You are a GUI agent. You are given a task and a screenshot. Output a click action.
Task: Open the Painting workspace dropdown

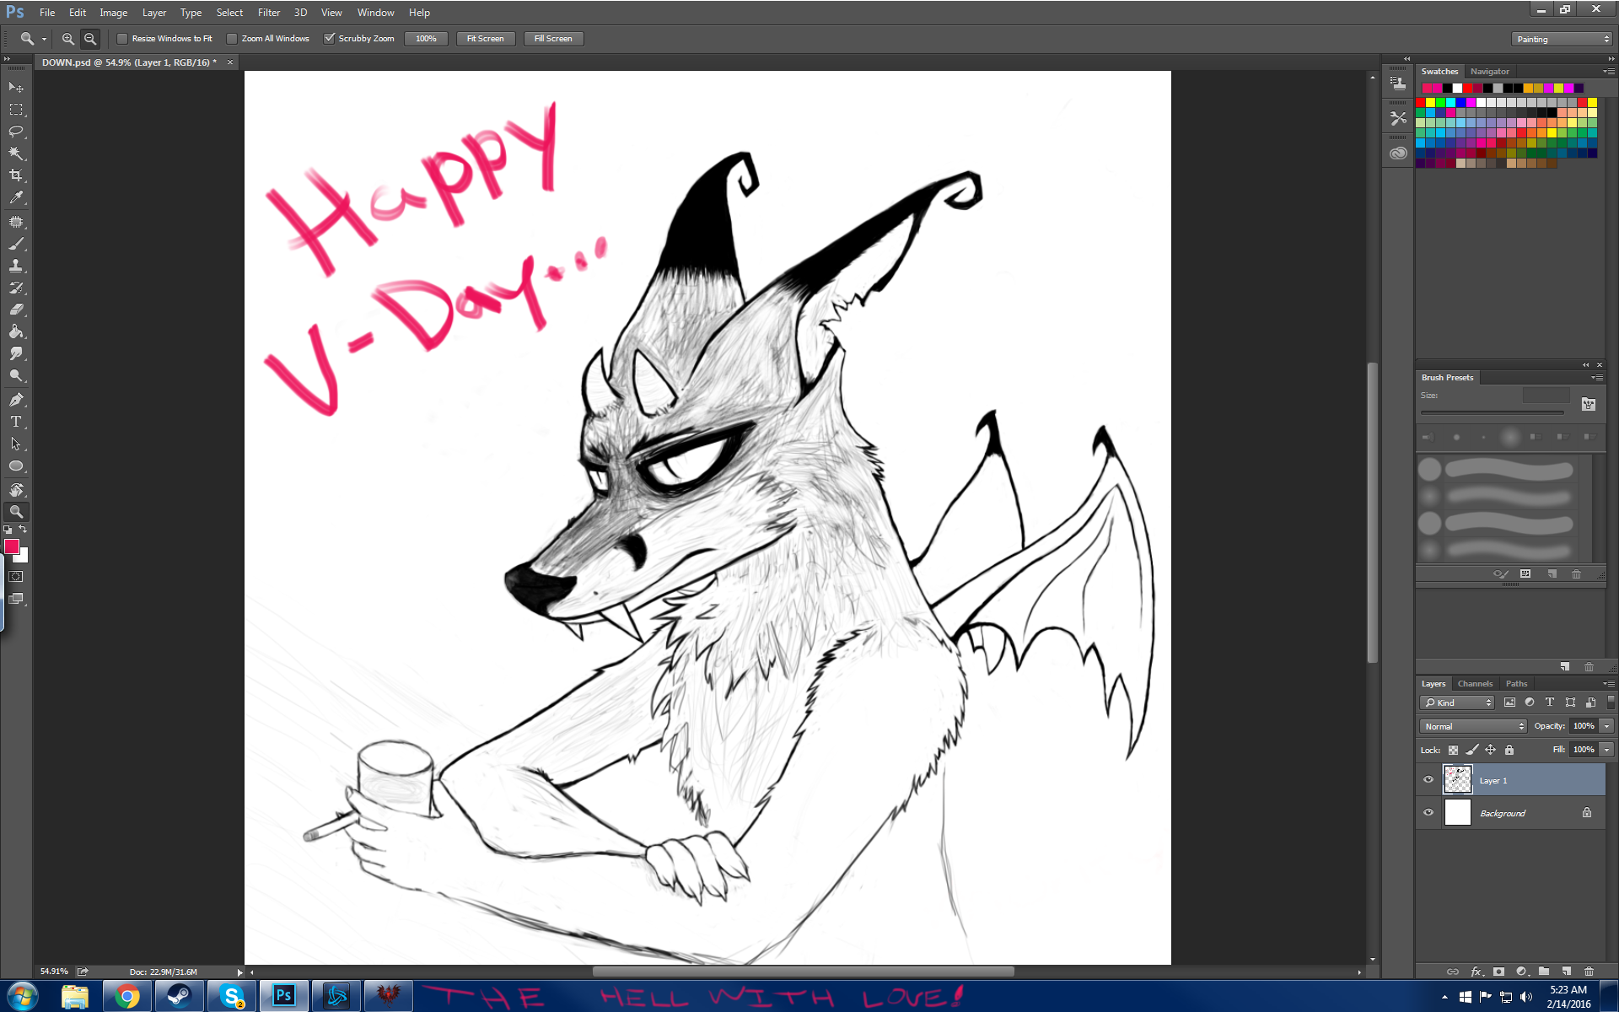pyautogui.click(x=1562, y=39)
